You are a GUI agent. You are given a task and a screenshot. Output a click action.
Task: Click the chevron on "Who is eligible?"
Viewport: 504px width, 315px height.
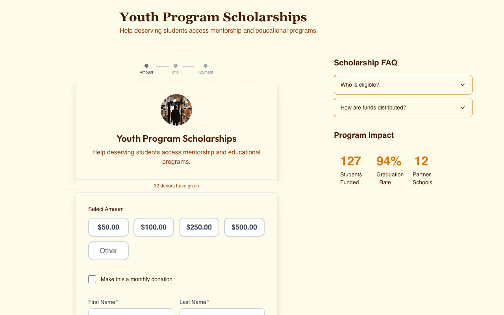coord(463,85)
